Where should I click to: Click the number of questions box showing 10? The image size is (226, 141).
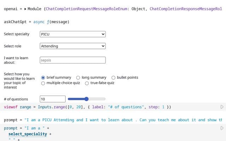pyautogui.click(x=53, y=99)
